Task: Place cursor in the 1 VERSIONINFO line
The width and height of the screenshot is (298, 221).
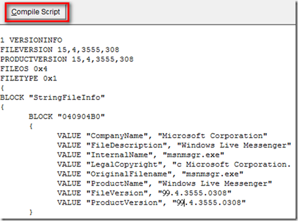Action: (x=31, y=40)
